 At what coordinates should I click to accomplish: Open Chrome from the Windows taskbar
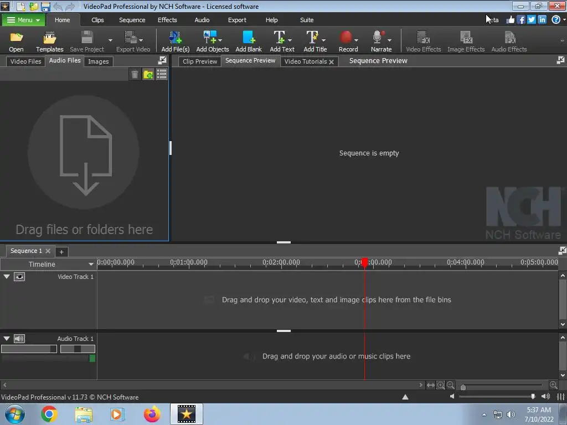click(x=49, y=414)
